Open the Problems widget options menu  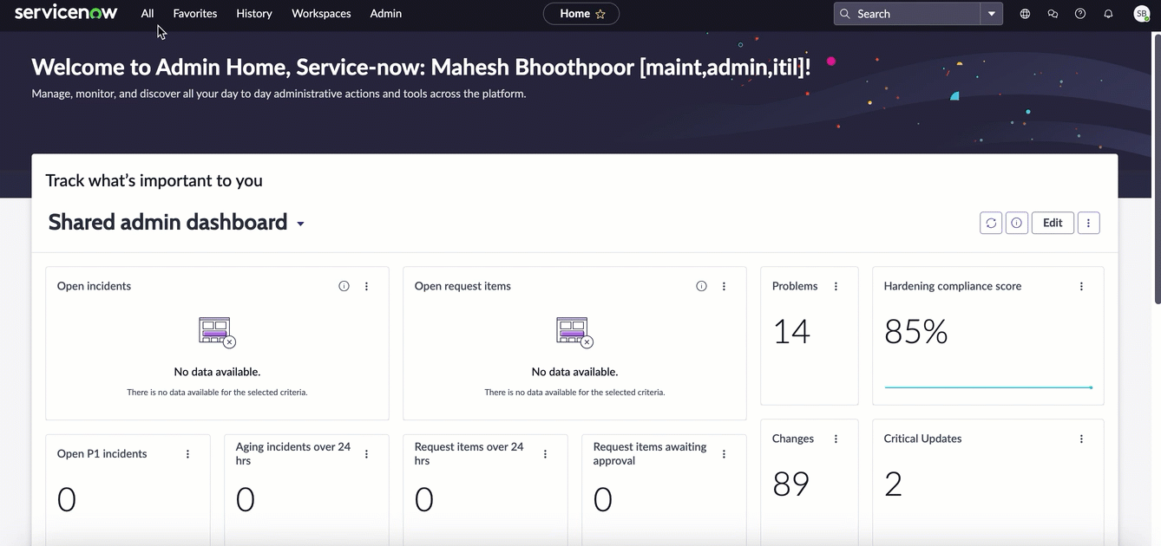coord(836,286)
